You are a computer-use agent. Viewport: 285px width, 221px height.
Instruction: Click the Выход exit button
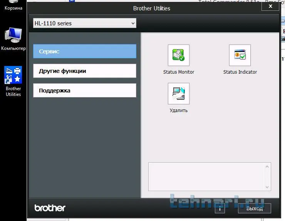click(255, 208)
